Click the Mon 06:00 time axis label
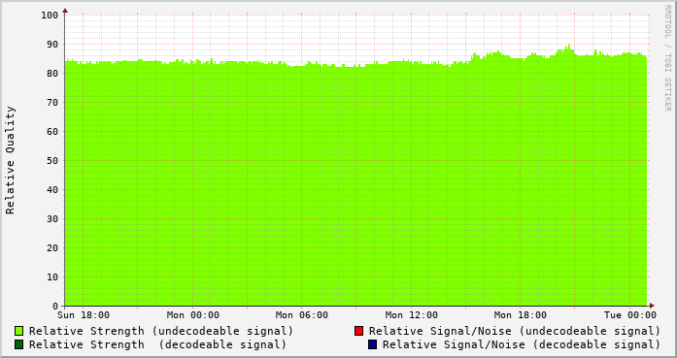677x358 pixels. (x=302, y=315)
